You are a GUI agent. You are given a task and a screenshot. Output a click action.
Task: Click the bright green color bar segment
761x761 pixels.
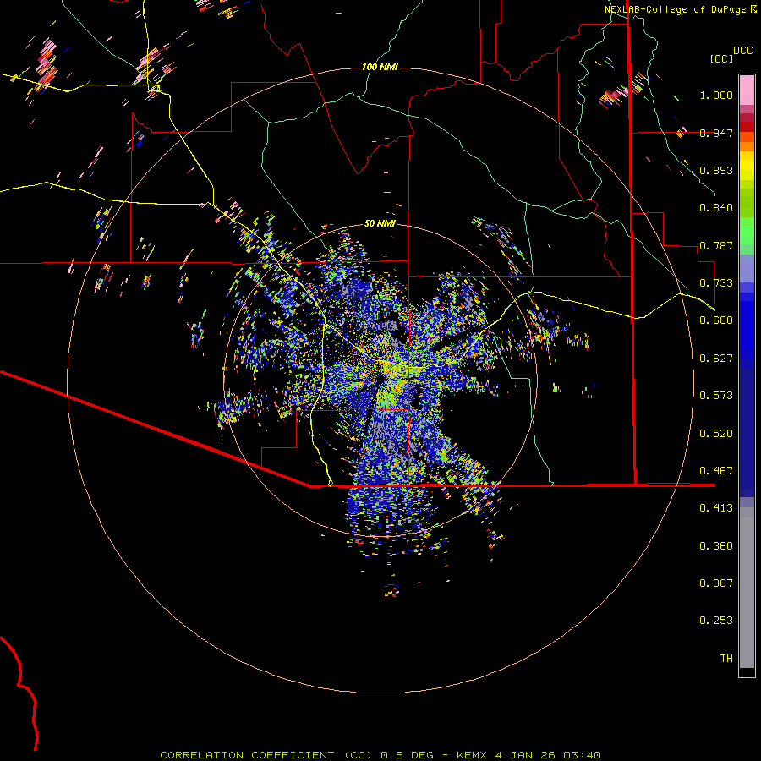(x=747, y=231)
